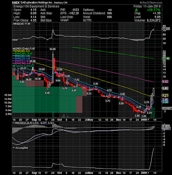Image resolution: width=172 pixels, height=175 pixels.
Task: Click the Open price value 4.15
Action: point(33,10)
